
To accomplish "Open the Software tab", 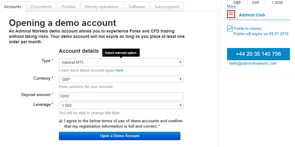I will point(137,7).
